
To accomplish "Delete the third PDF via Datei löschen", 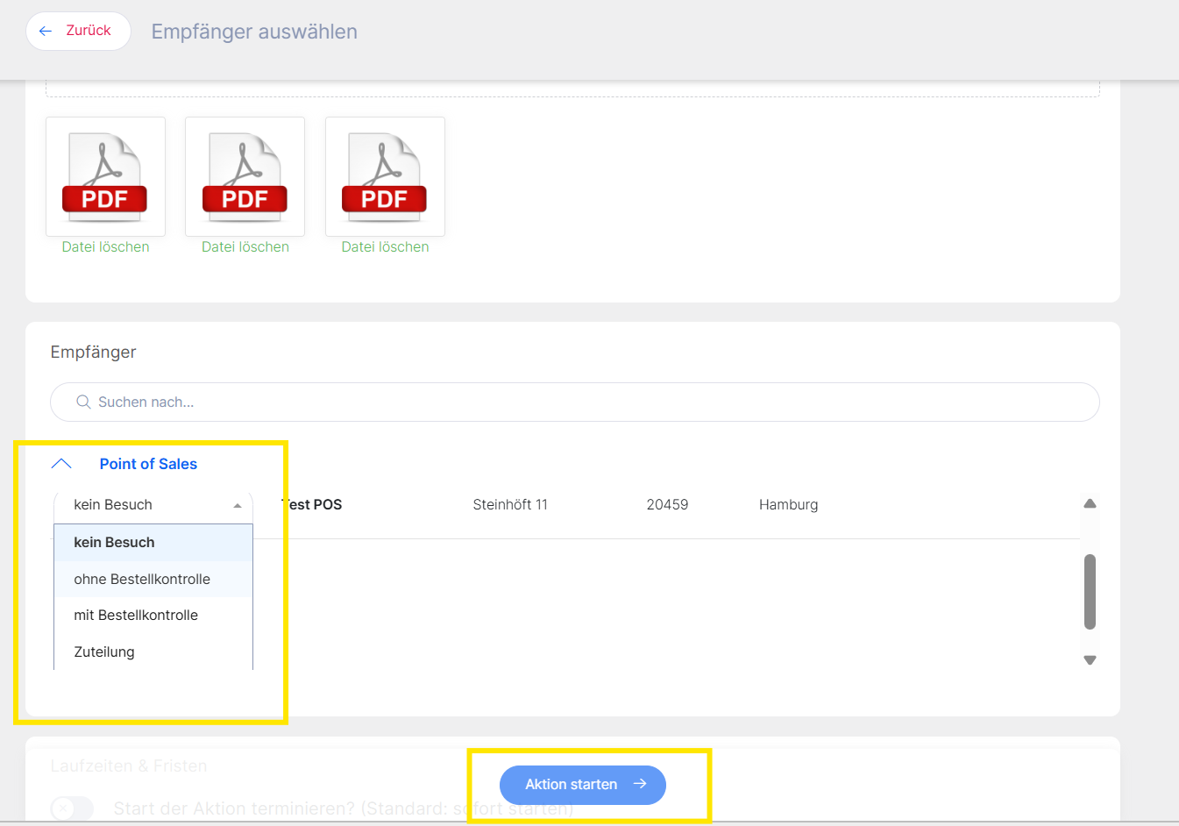I will click(x=385, y=247).
